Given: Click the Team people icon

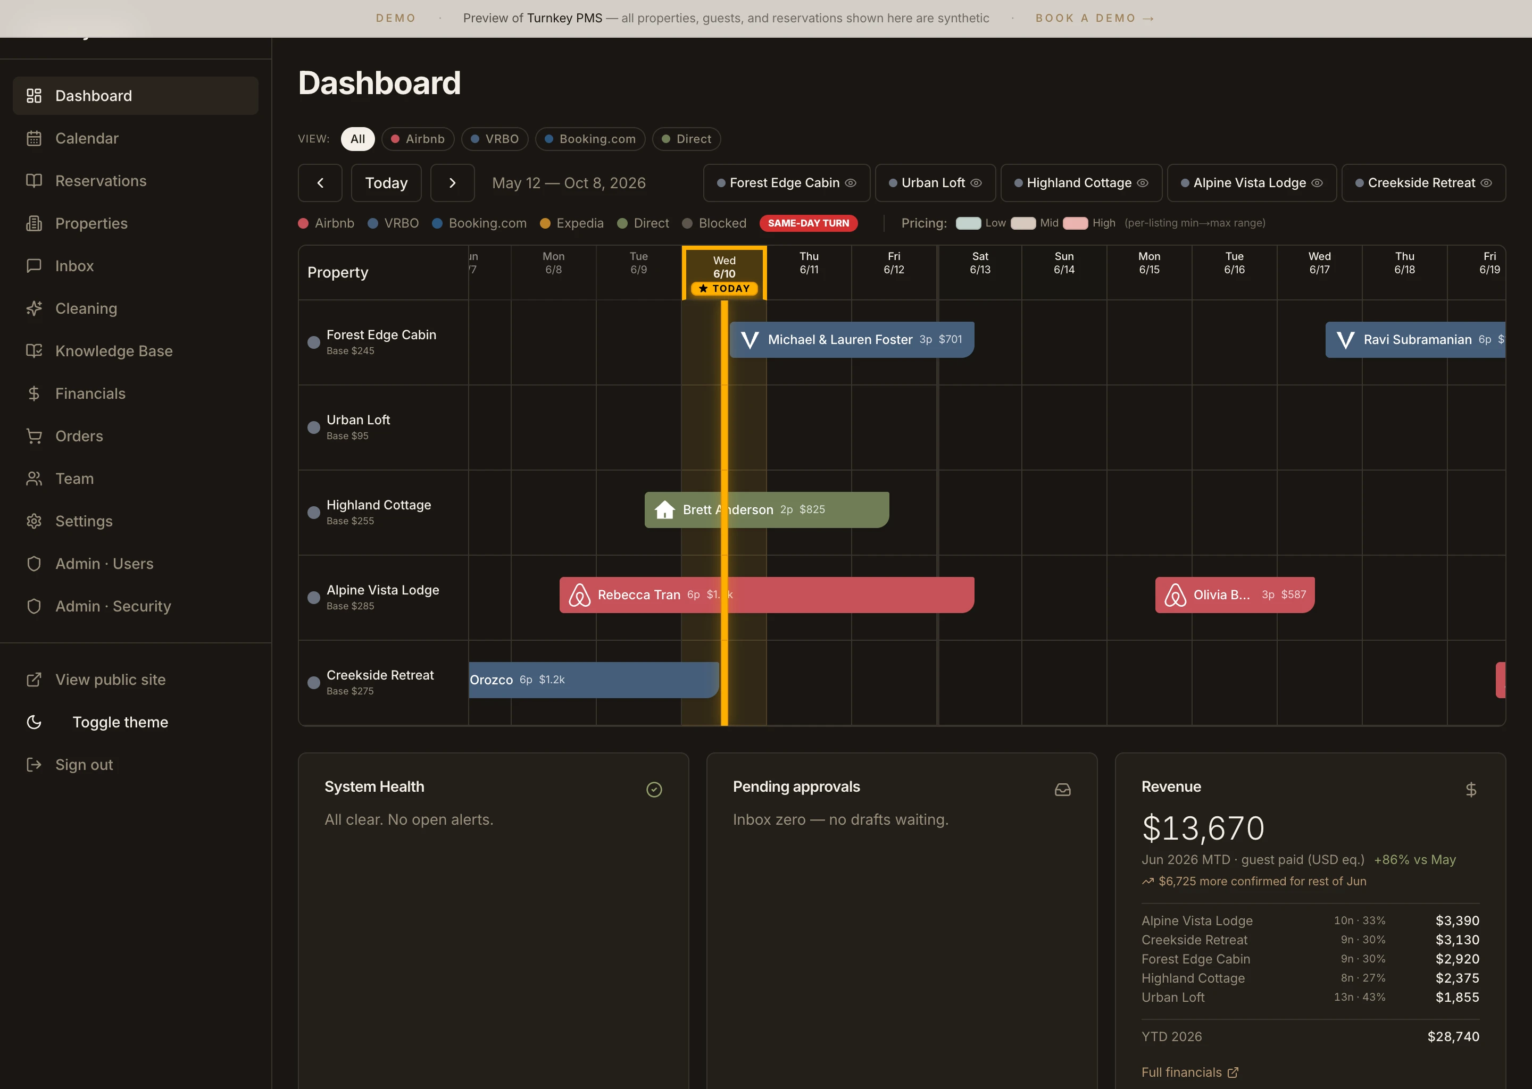Looking at the screenshot, I should pyautogui.click(x=34, y=479).
